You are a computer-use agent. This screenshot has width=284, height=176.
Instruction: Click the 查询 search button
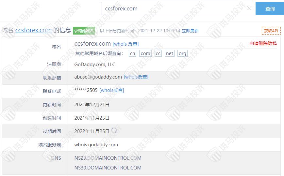point(270,8)
